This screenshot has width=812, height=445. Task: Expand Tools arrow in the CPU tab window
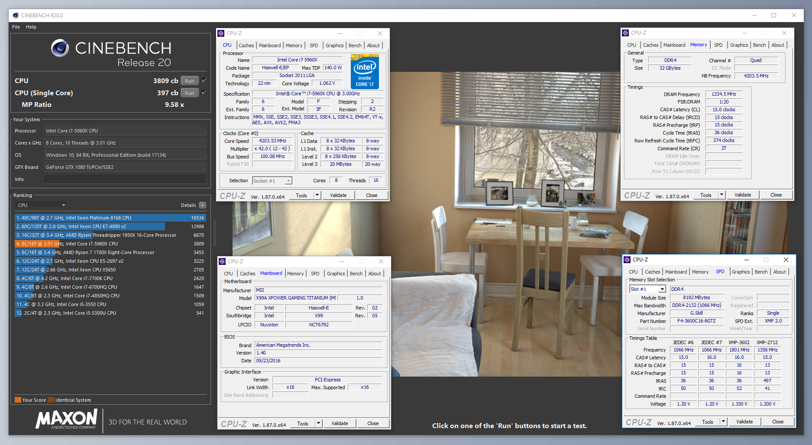[317, 195]
